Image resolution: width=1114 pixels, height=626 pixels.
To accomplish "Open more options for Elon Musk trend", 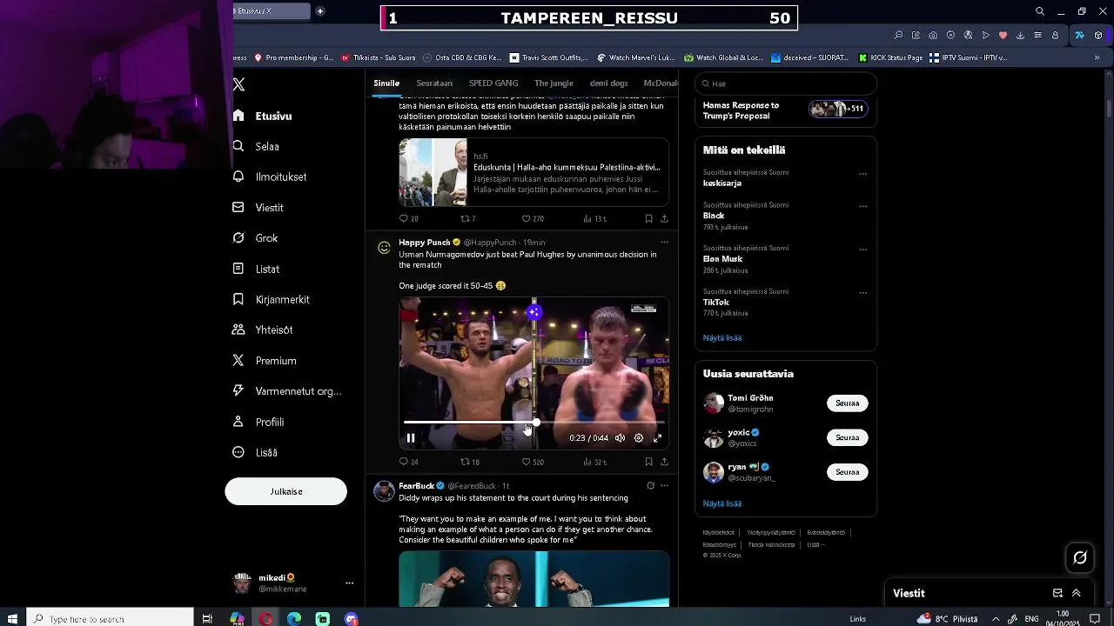I will 862,250.
